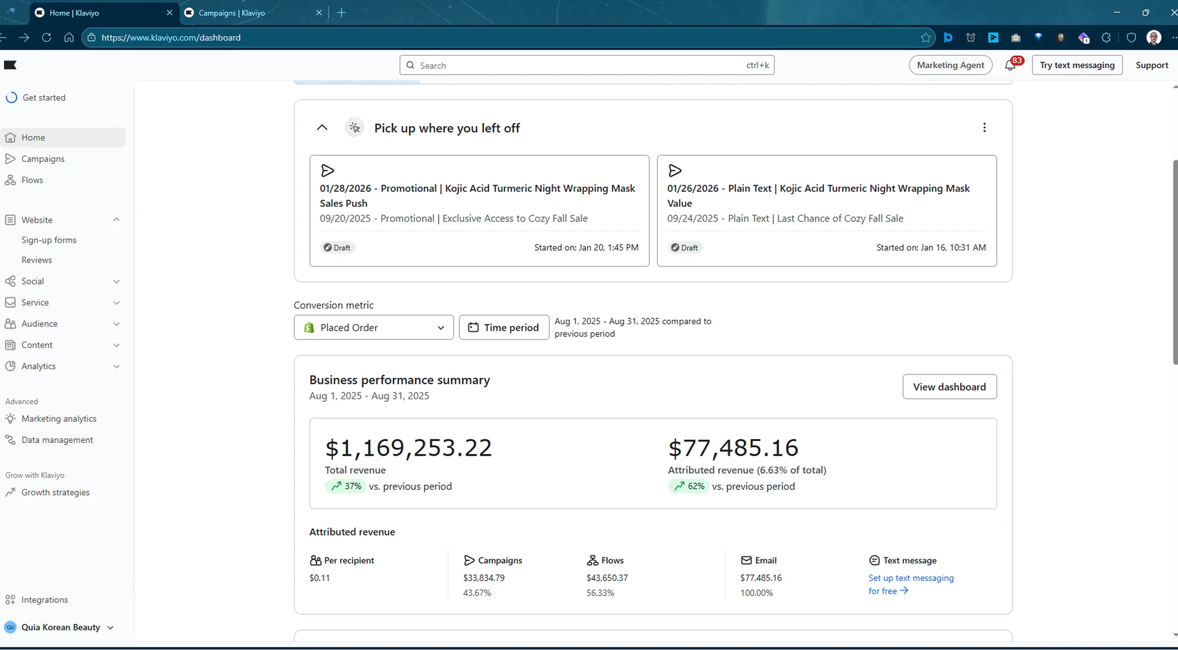Close the Campaigns | Klaviyo tab
The image size is (1178, 650).
319,13
